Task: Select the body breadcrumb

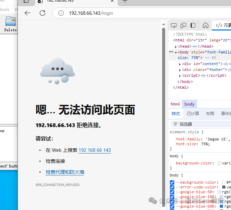Action: pos(190,104)
